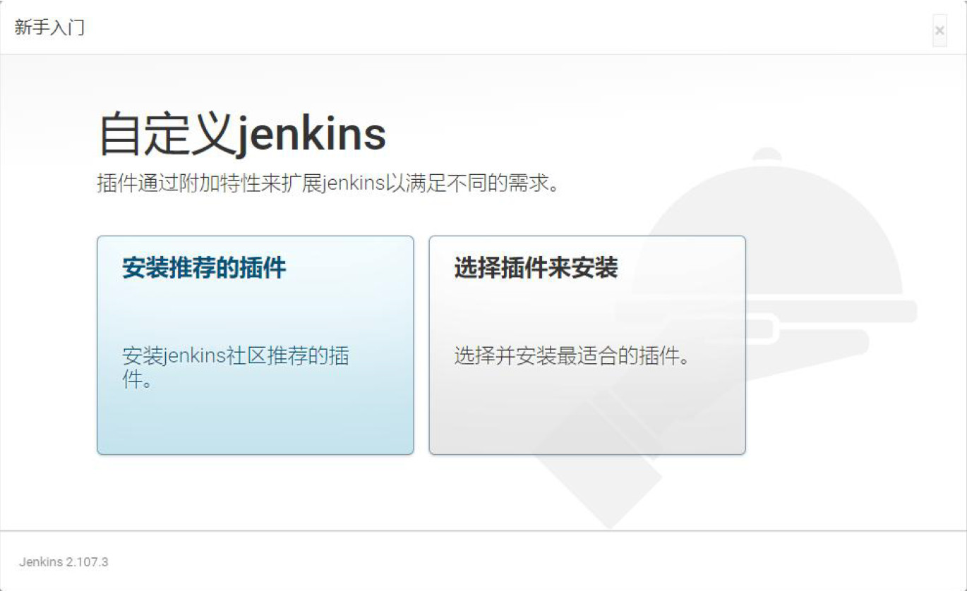The width and height of the screenshot is (967, 591).
Task: Click the word jenkins in the blue card
Action: tap(195, 356)
